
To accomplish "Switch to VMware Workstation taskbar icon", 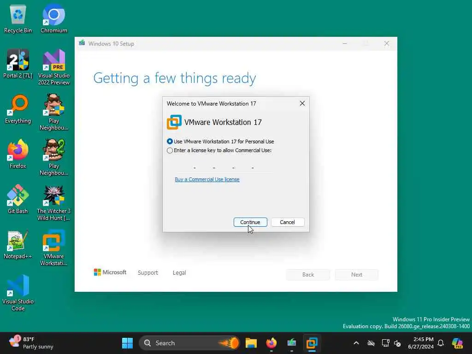I will [312, 343].
